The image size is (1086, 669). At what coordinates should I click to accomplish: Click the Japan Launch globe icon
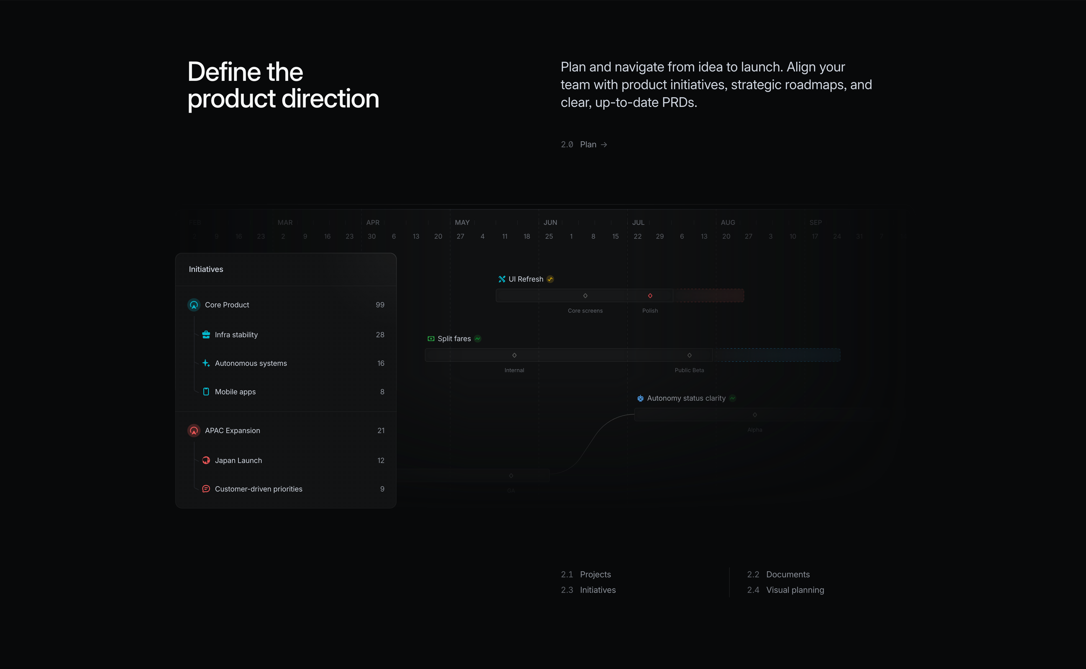(x=206, y=460)
